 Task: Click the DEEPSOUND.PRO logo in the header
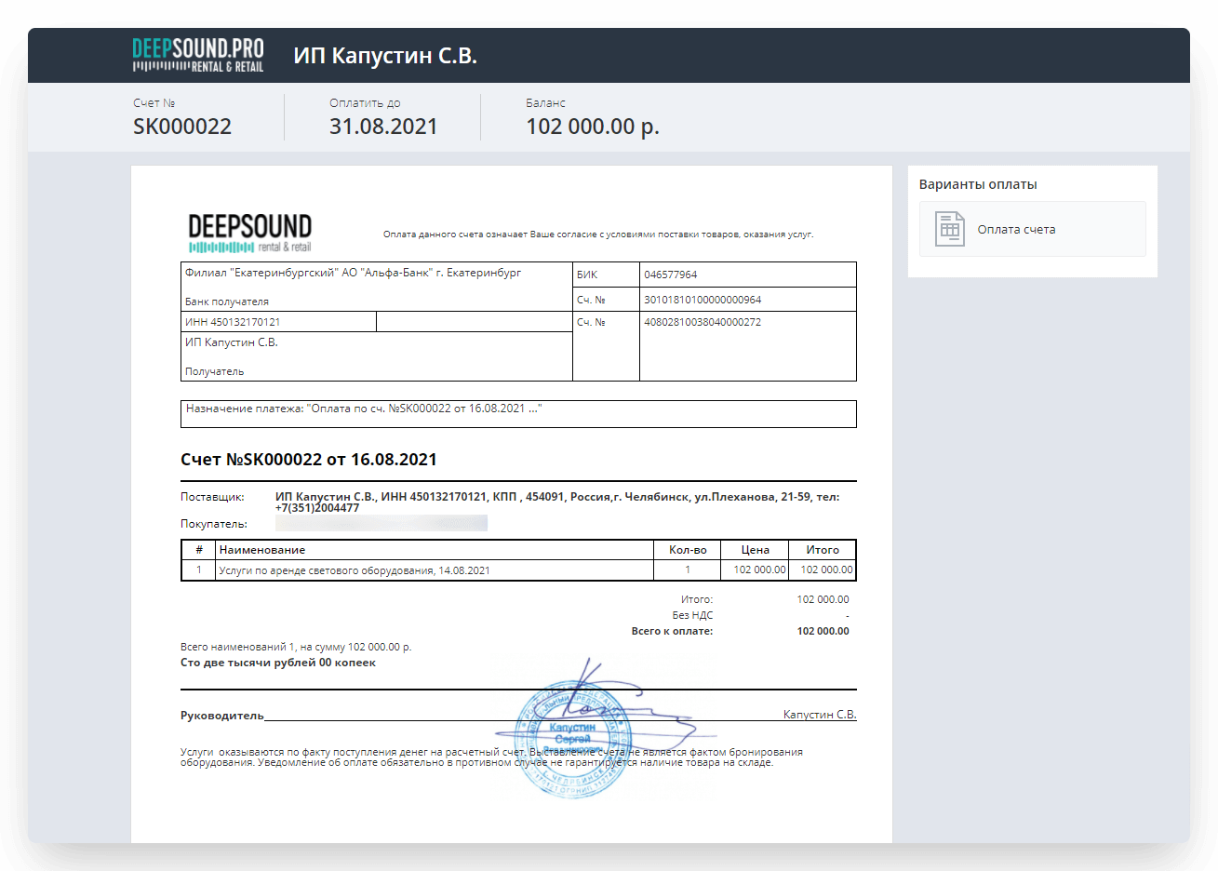click(x=197, y=55)
